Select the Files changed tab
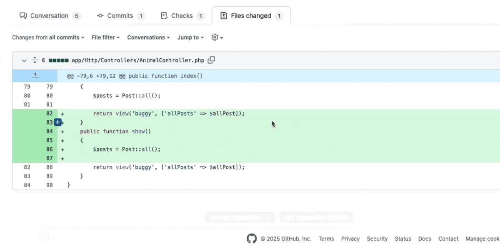 click(x=252, y=16)
